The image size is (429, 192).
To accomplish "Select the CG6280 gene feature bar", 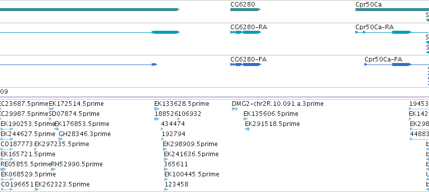I will [x=246, y=10].
